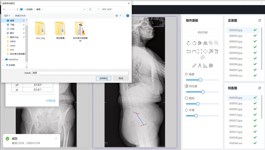Click the undo arrow icon
The width and height of the screenshot is (265, 150).
[x=189, y=51]
